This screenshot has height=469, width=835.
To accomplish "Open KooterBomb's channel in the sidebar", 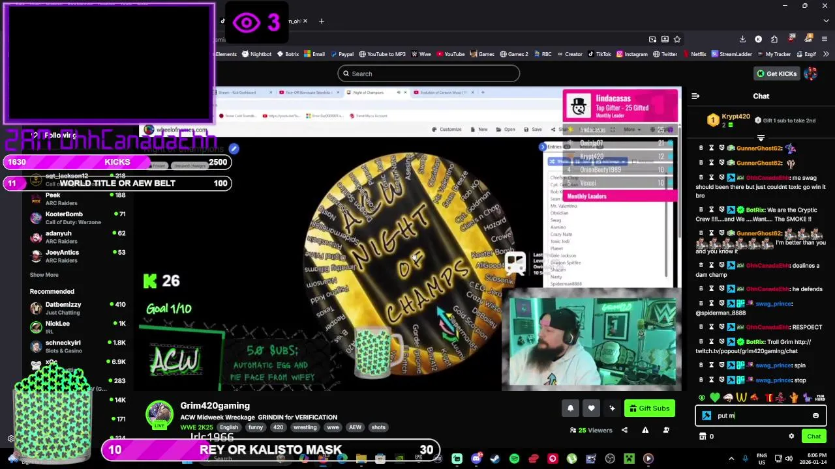I will [78, 218].
